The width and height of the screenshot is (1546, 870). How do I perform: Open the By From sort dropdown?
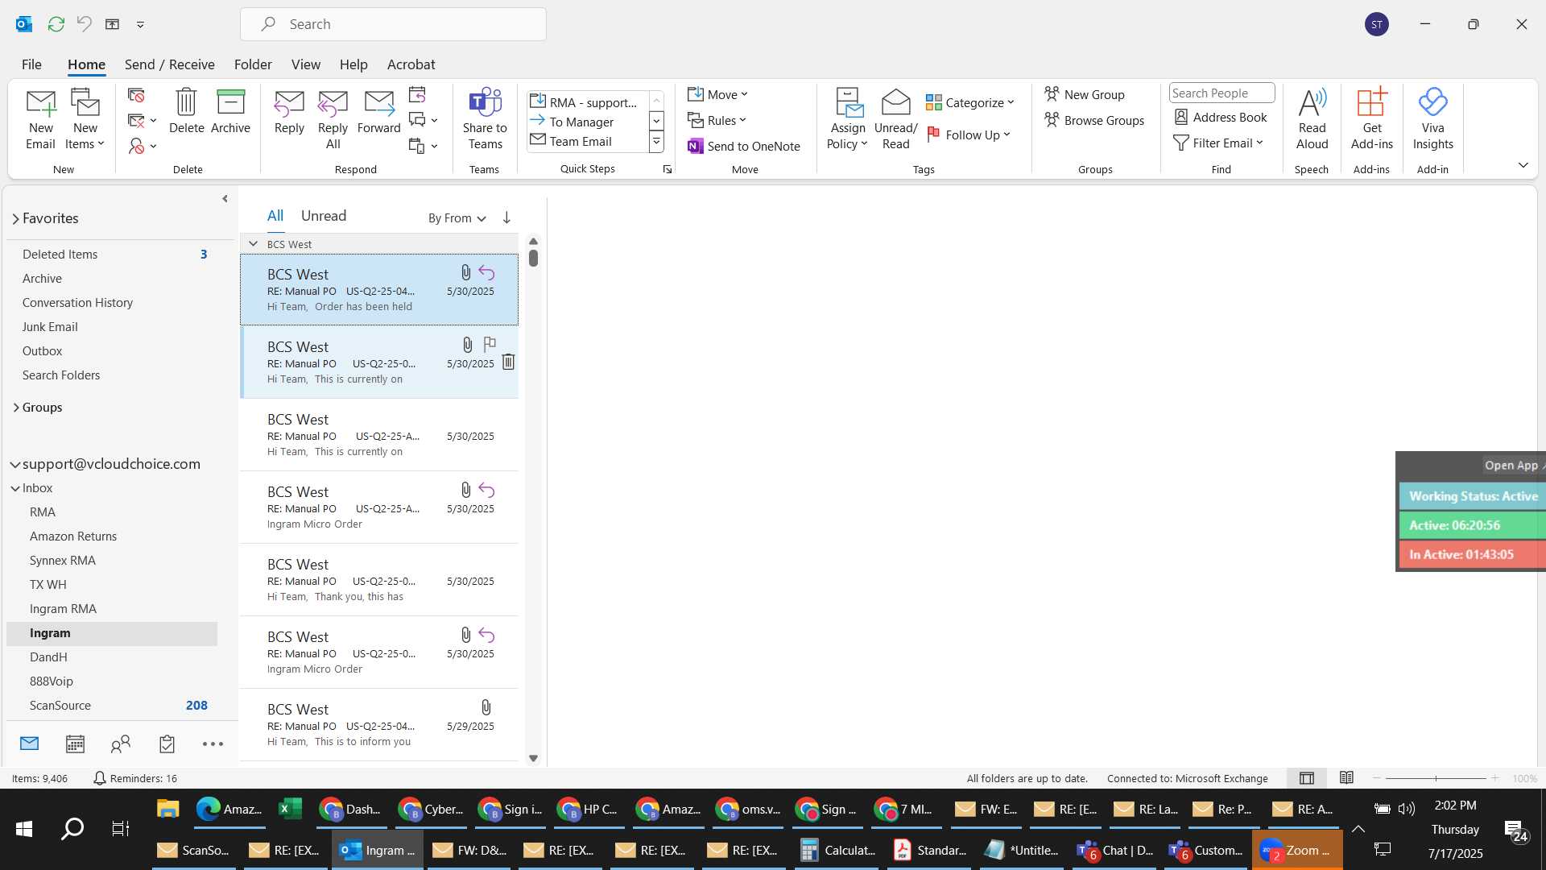pyautogui.click(x=457, y=217)
